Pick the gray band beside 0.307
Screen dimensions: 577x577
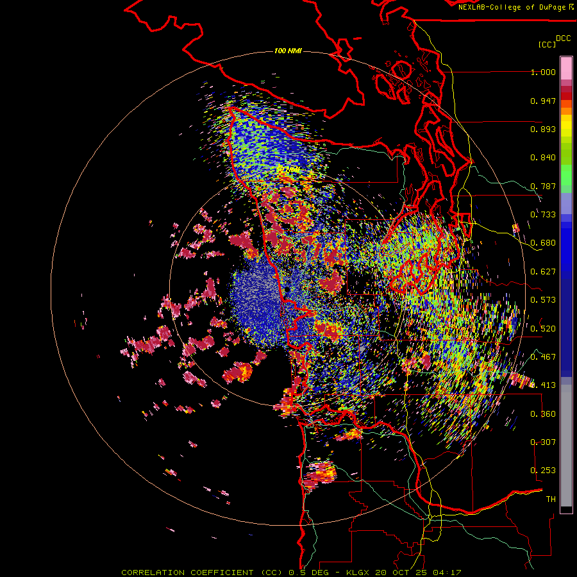coord(566,446)
